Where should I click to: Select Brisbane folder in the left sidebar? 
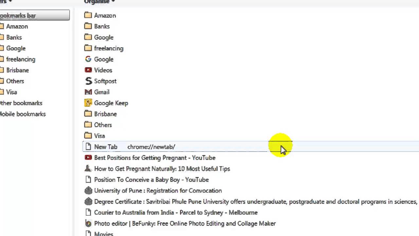pyautogui.click(x=18, y=70)
